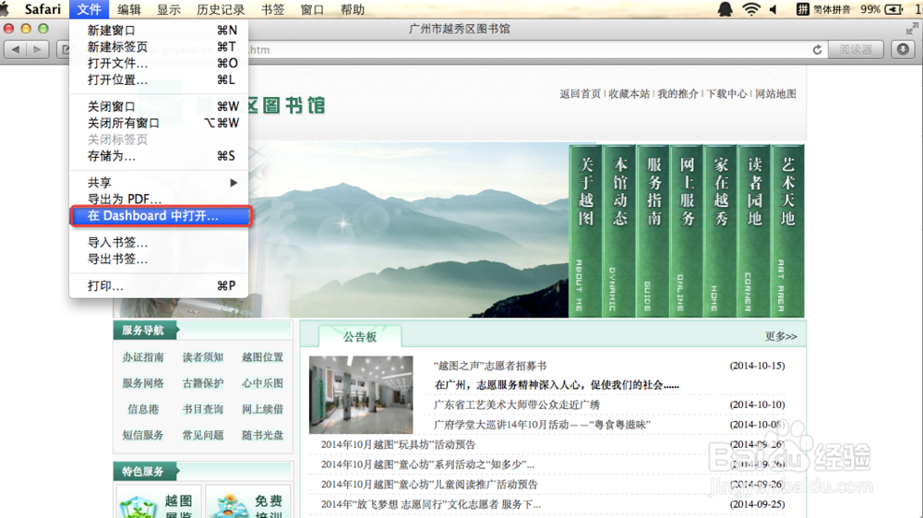Click the notification bell icon in menu bar

pos(725,9)
